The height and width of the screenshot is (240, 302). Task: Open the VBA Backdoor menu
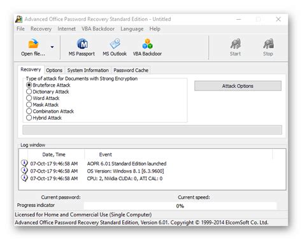[98, 29]
